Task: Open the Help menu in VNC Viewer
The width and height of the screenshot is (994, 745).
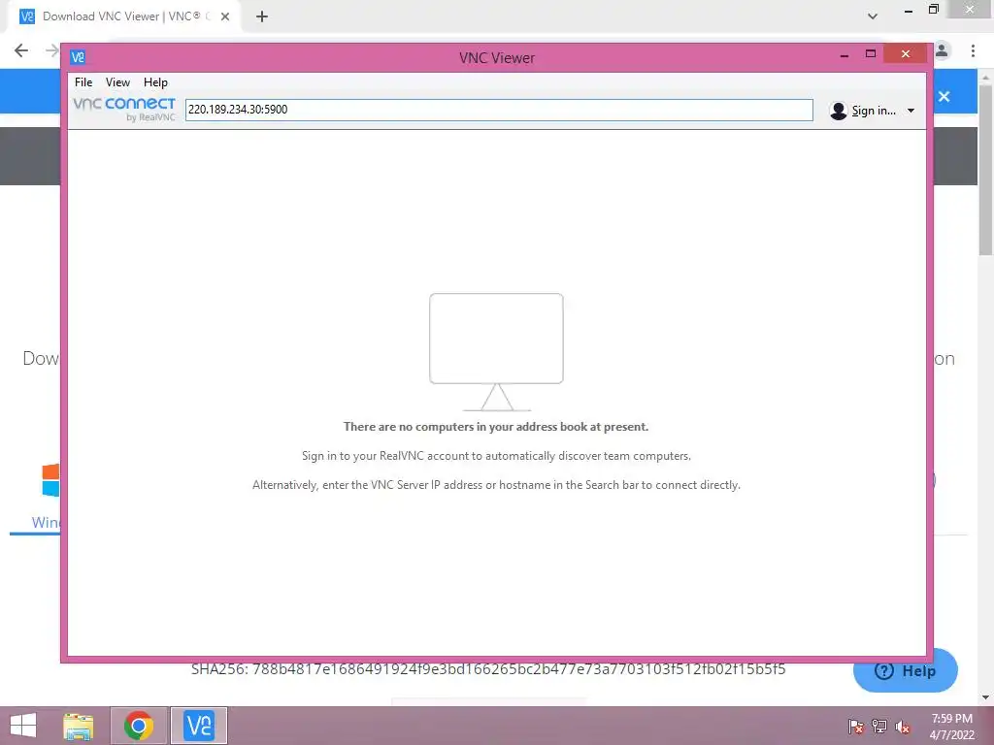Action: tap(155, 82)
